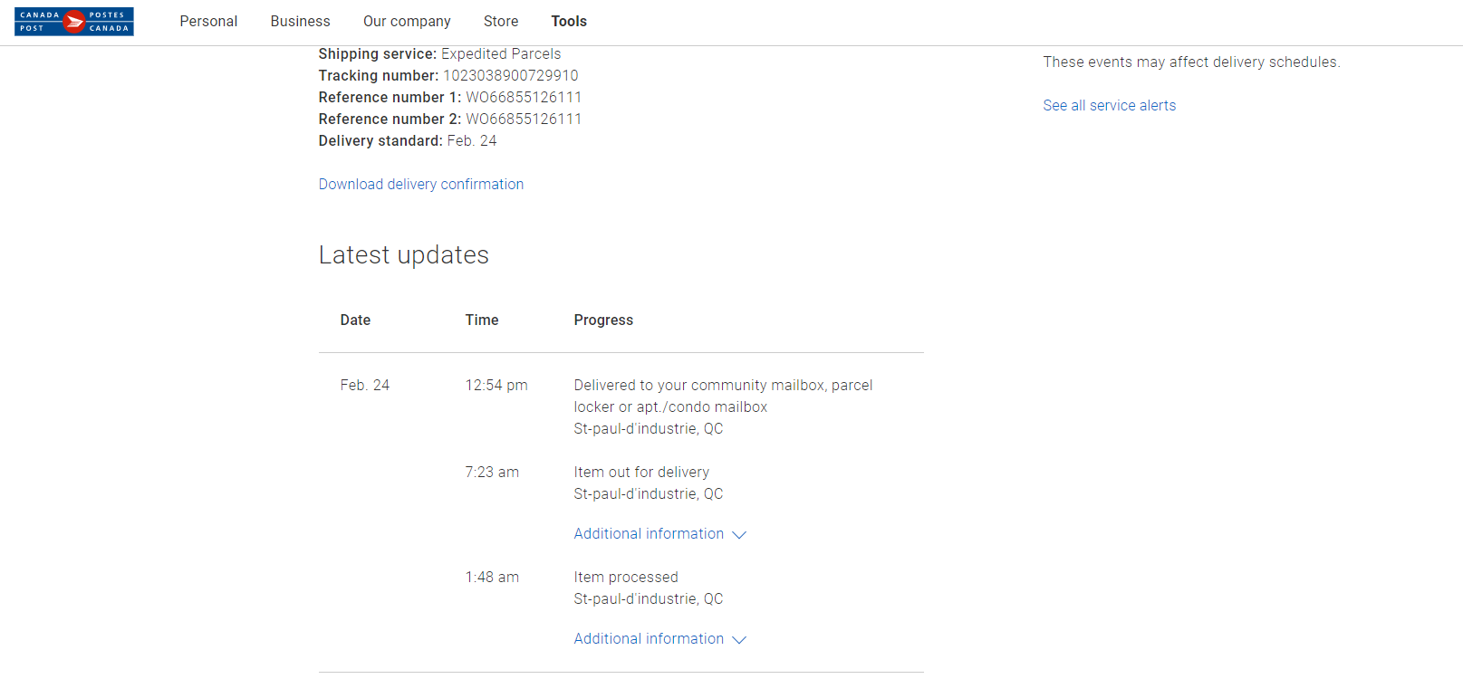This screenshot has width=1463, height=698.
Task: Click the Canada Post logo
Action: pos(74,22)
